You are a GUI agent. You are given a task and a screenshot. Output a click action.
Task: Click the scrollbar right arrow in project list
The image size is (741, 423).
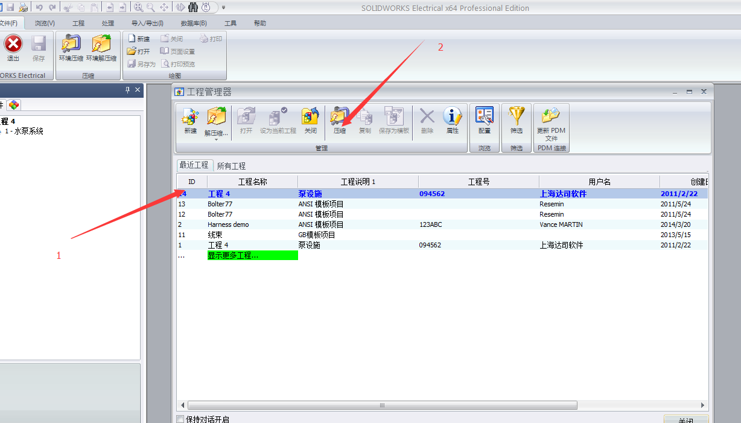(x=702, y=406)
